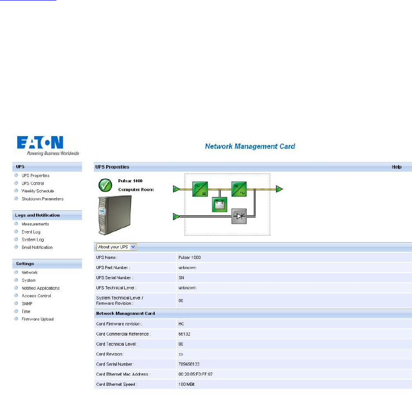This screenshot has width=412, height=395.
Task: Click the Computer Room location label
Action: point(136,190)
